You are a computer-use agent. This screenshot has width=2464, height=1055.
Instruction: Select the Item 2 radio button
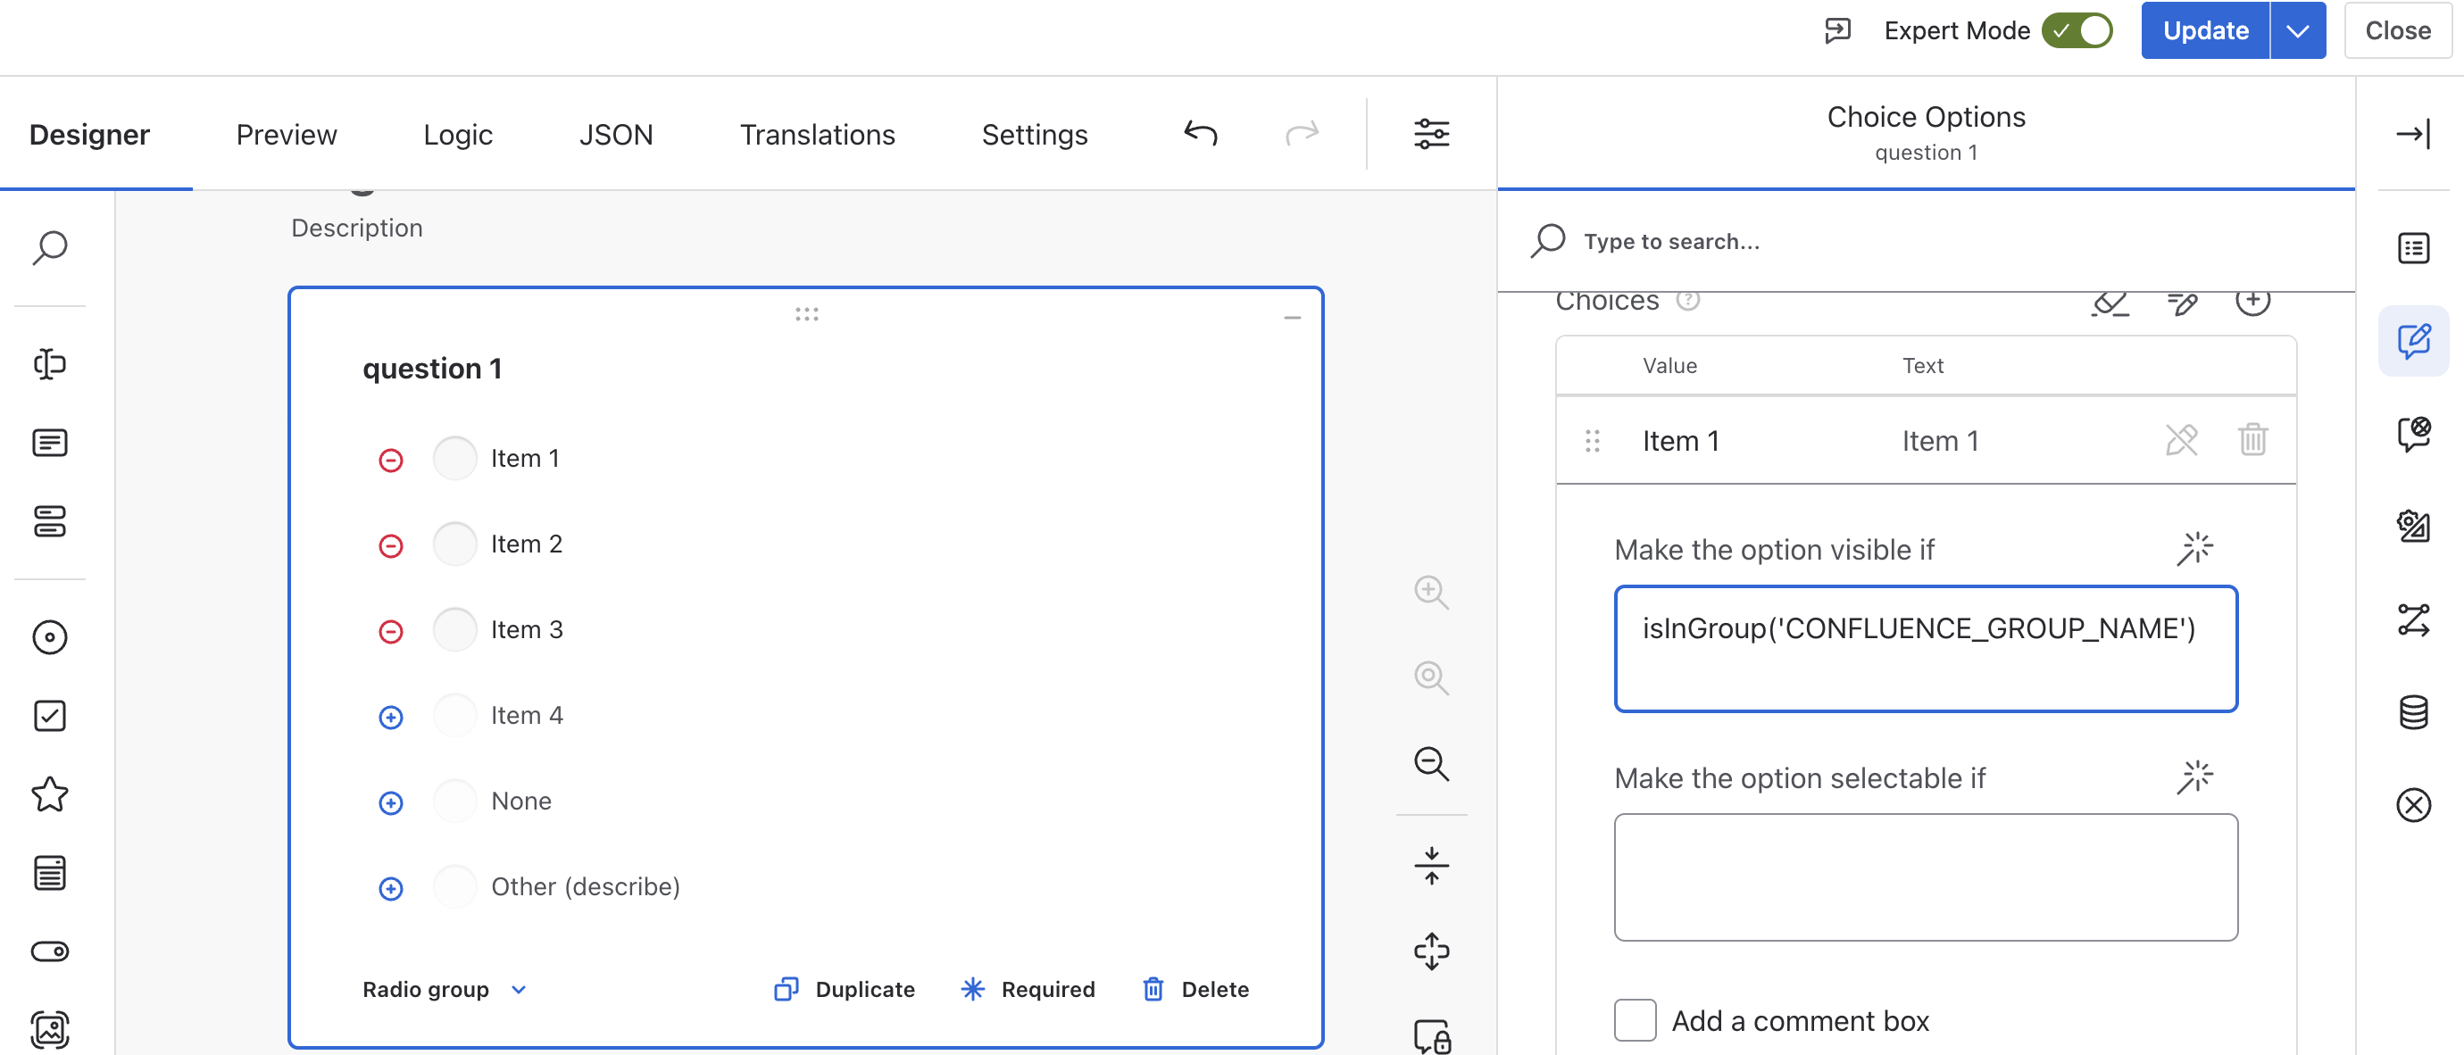(x=455, y=544)
